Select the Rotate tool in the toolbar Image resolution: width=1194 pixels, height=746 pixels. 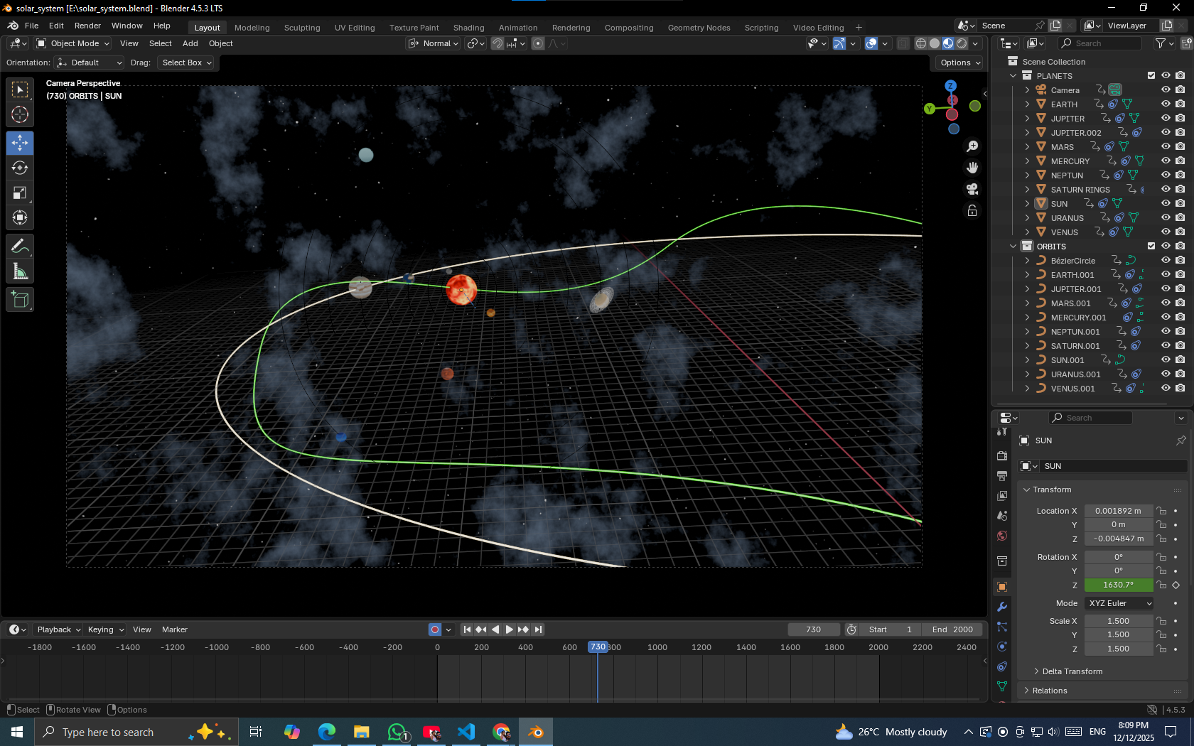pyautogui.click(x=20, y=168)
